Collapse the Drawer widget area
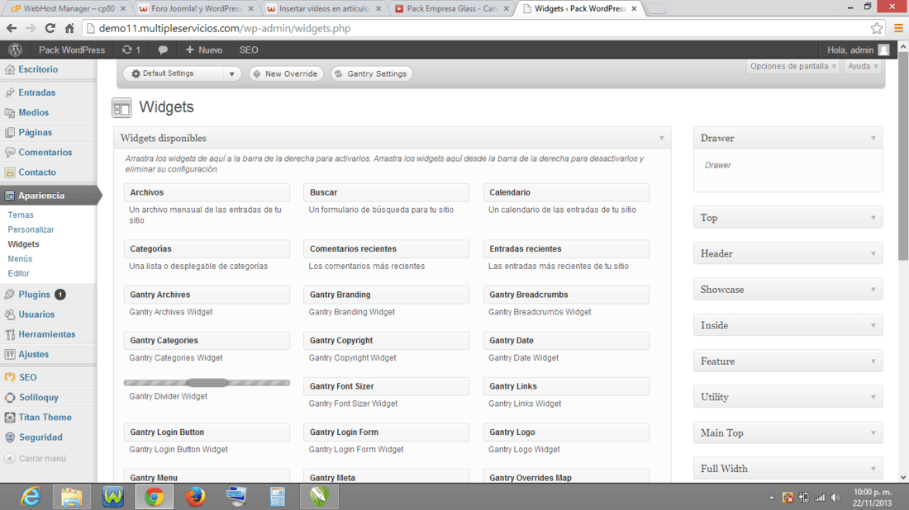 873,139
